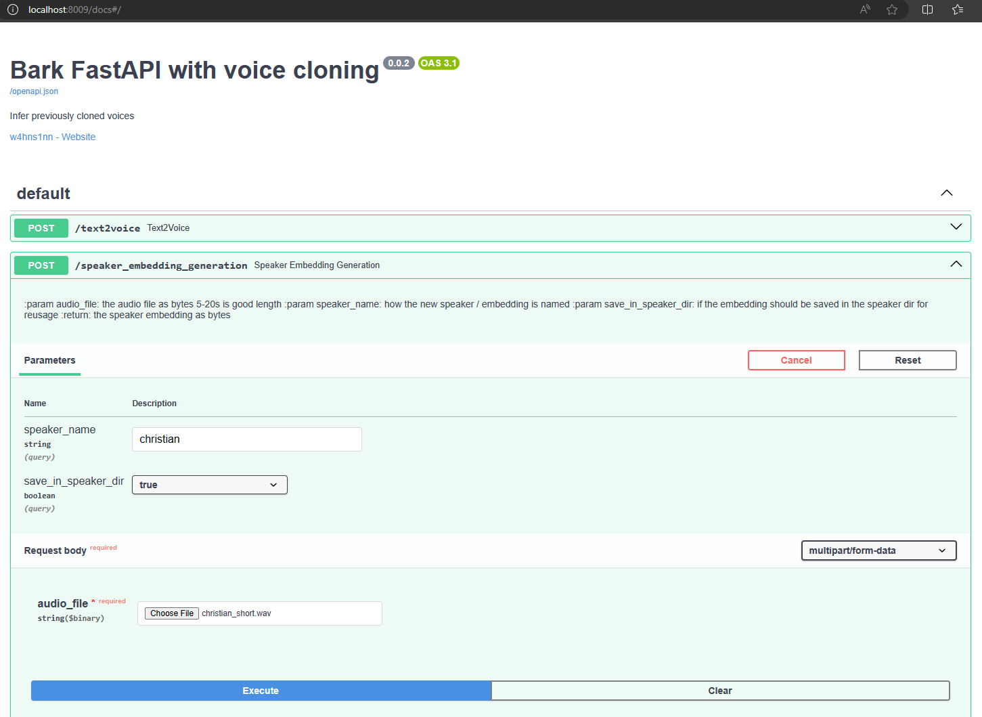Open the favorites list icon

pyautogui.click(x=958, y=9)
